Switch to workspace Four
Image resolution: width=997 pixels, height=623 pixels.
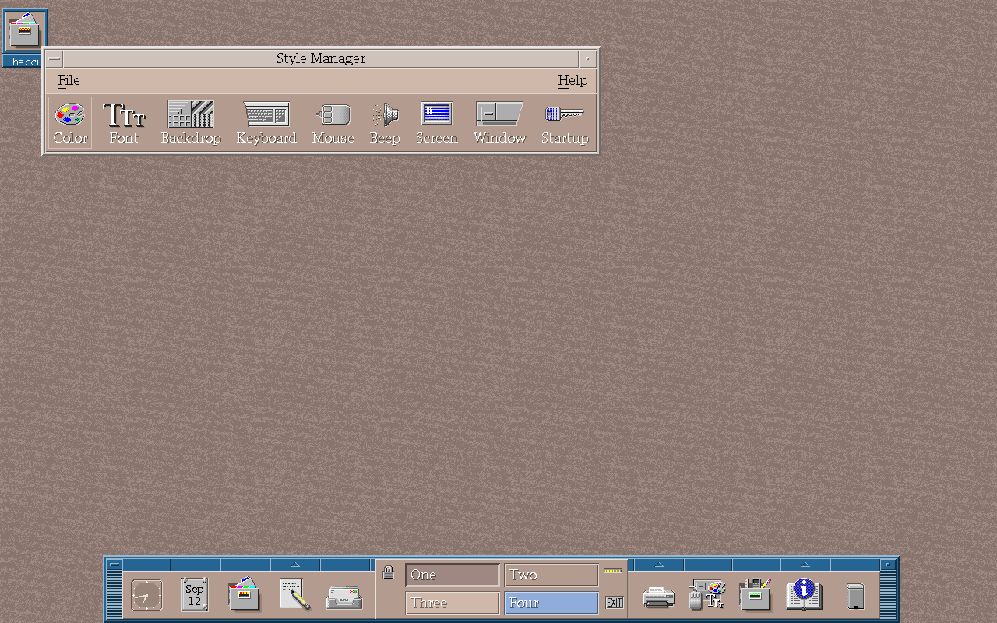(551, 603)
